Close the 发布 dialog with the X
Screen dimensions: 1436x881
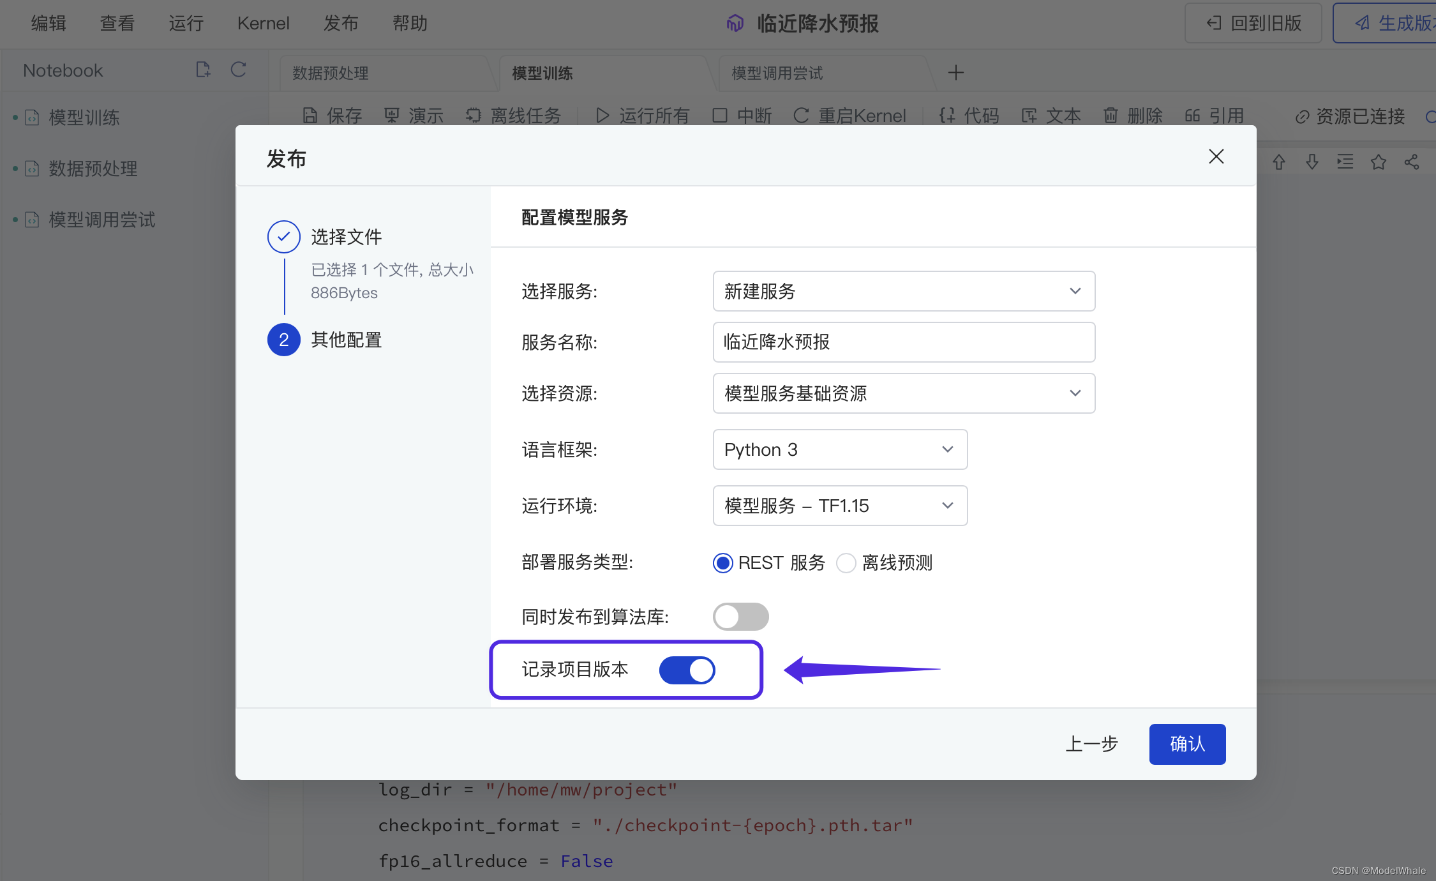pos(1216,156)
